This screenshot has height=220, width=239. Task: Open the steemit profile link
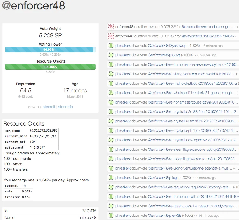pos(49,107)
